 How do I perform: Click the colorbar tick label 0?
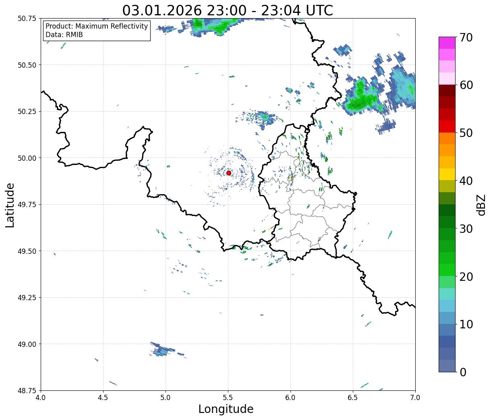[462, 372]
